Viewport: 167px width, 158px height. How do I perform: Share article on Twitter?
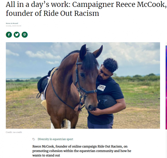[17, 35]
